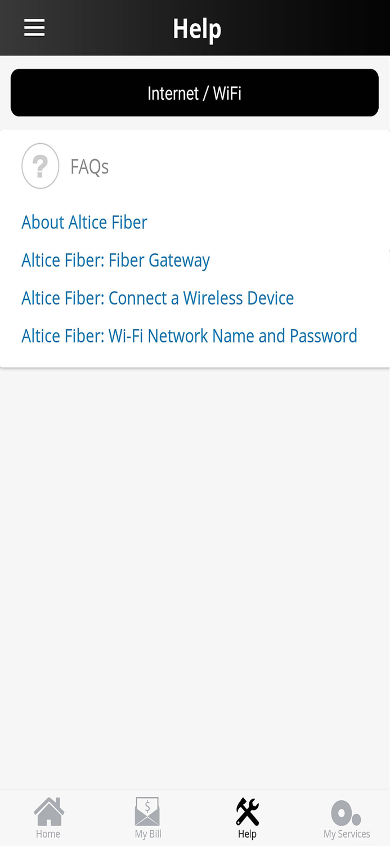Select the crossed wrench and hammer icon
The image size is (390, 846).
[247, 810]
